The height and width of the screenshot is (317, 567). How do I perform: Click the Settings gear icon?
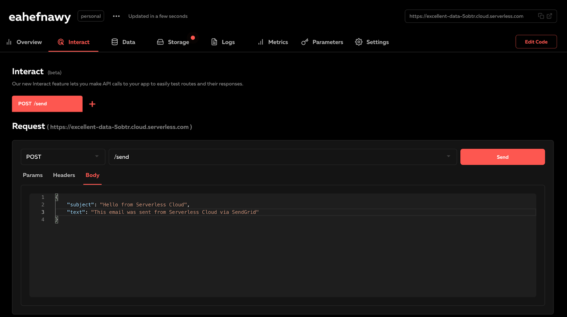(x=359, y=42)
